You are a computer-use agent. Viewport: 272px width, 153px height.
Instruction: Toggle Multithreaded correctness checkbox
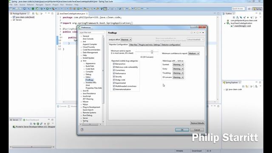click(x=114, y=86)
